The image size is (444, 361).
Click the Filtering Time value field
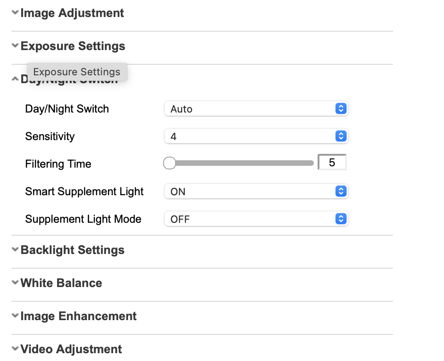[332, 163]
